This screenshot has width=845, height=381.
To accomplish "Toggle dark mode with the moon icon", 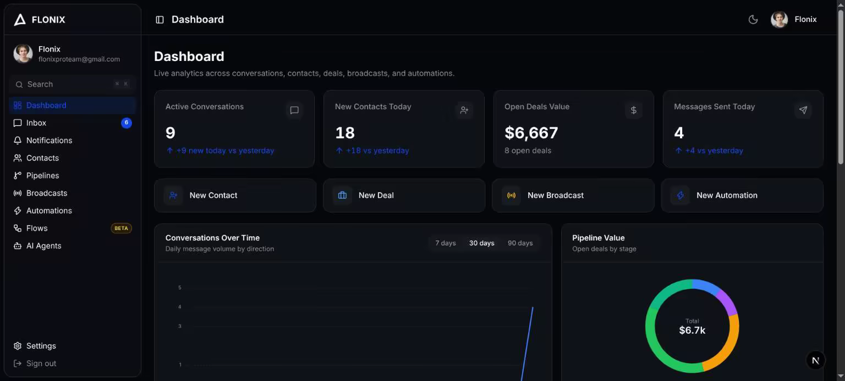I will click(753, 20).
